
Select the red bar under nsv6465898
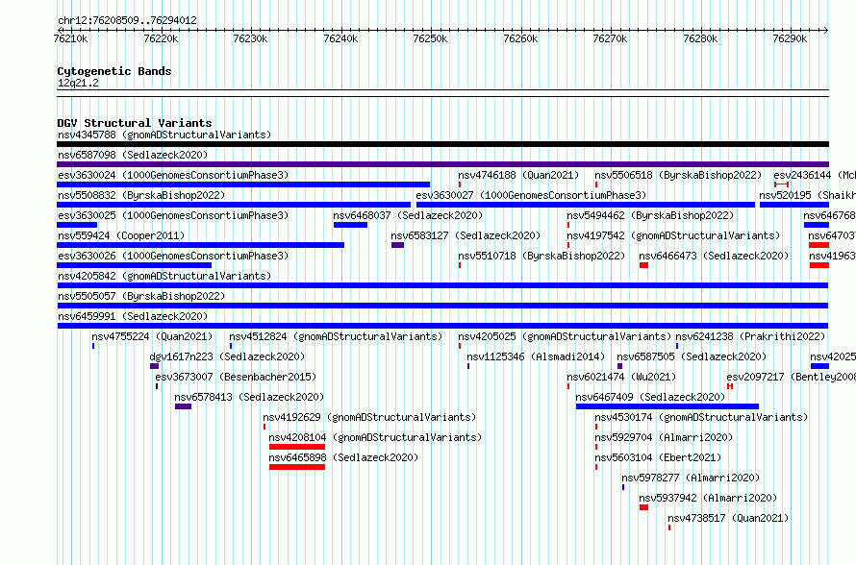[297, 467]
